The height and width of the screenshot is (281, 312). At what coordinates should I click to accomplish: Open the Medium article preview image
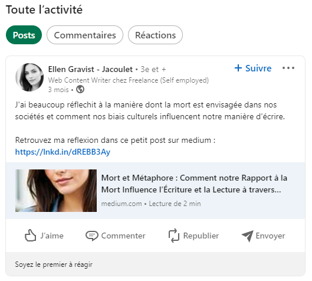point(56,191)
